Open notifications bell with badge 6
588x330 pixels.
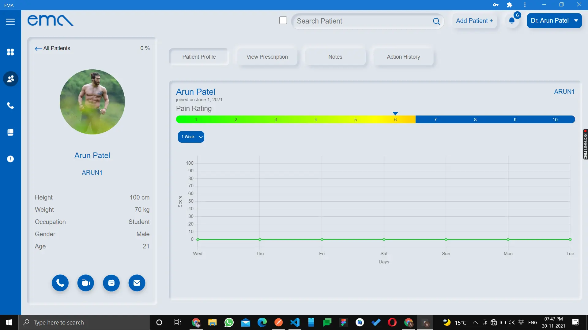pos(512,20)
